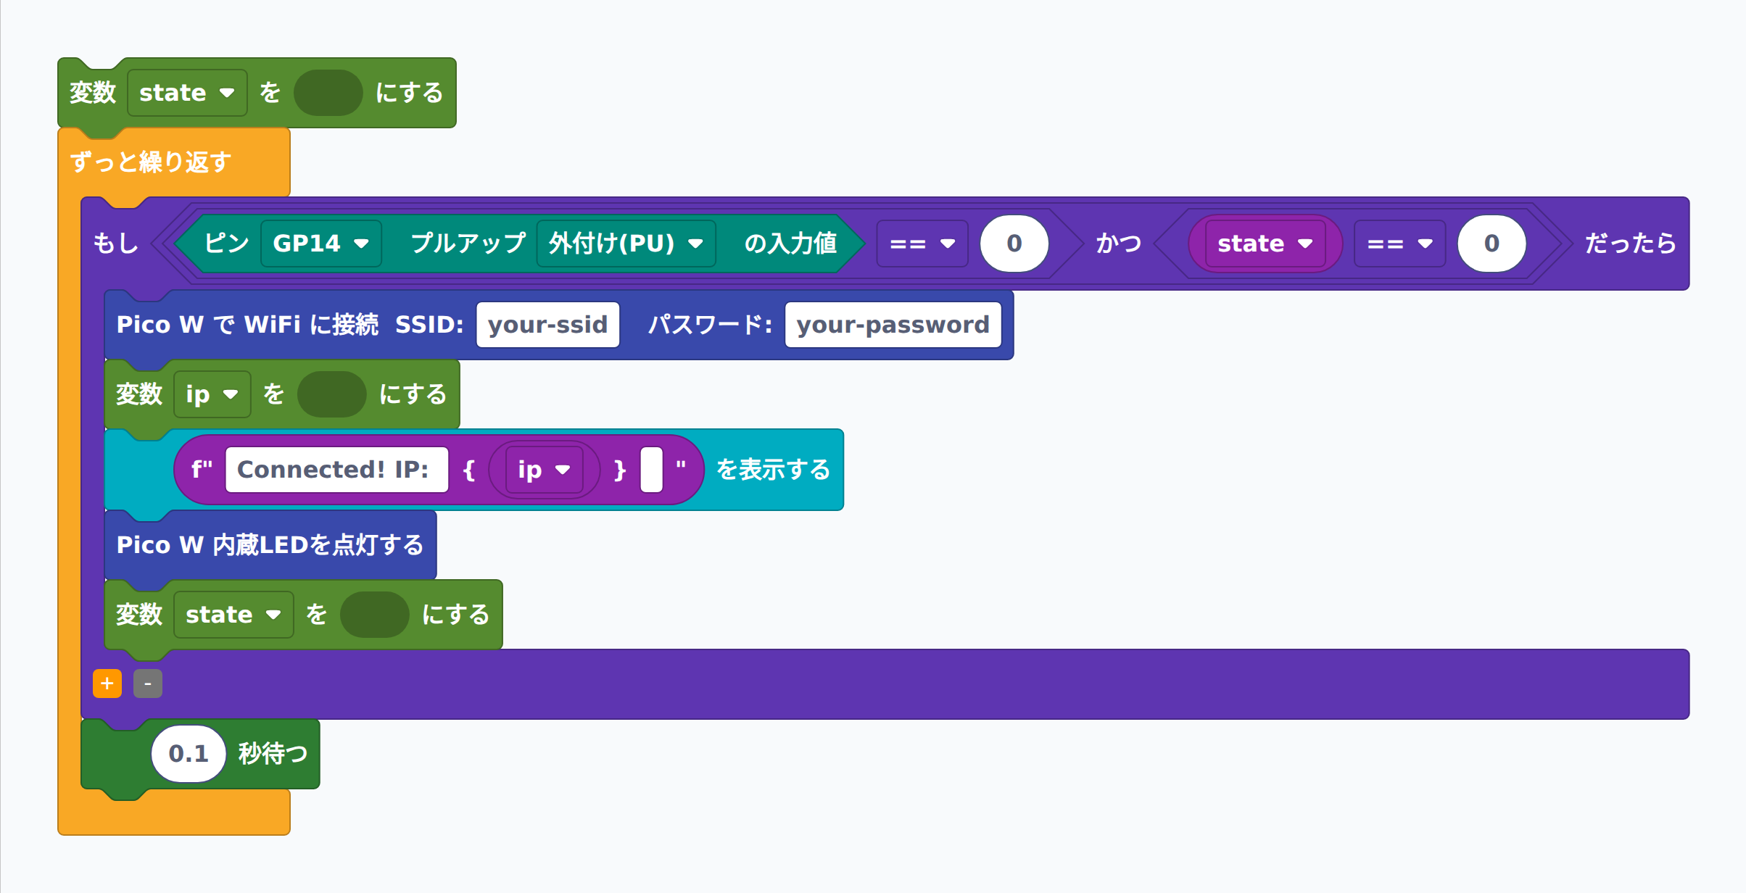Select the を表示する print block
The image size is (1746, 893).
pyautogui.click(x=774, y=470)
